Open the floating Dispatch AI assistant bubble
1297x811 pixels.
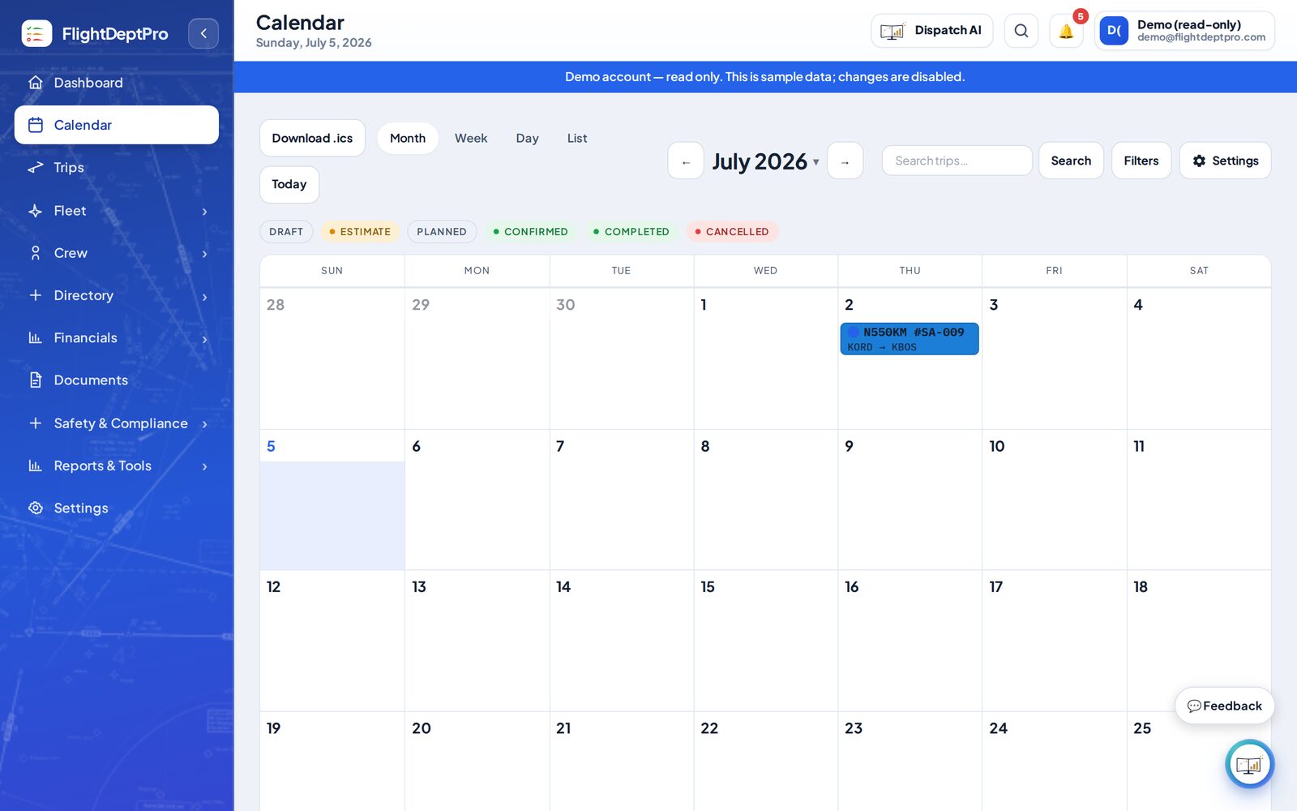[x=1249, y=764]
